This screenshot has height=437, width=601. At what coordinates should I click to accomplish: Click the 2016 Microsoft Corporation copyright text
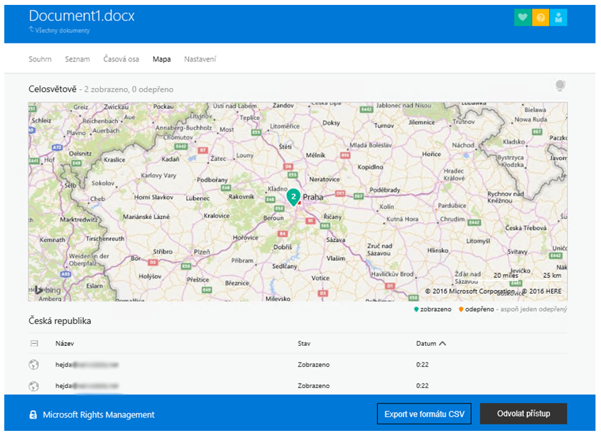click(470, 291)
